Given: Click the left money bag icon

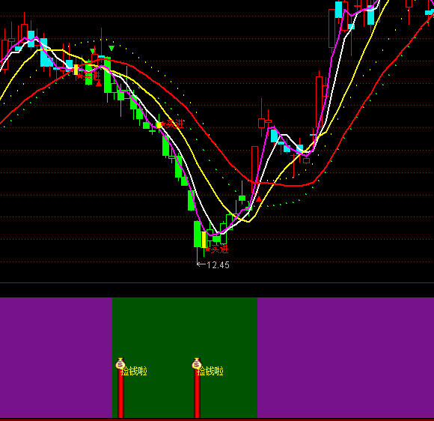Looking at the screenshot, I should [x=120, y=363].
